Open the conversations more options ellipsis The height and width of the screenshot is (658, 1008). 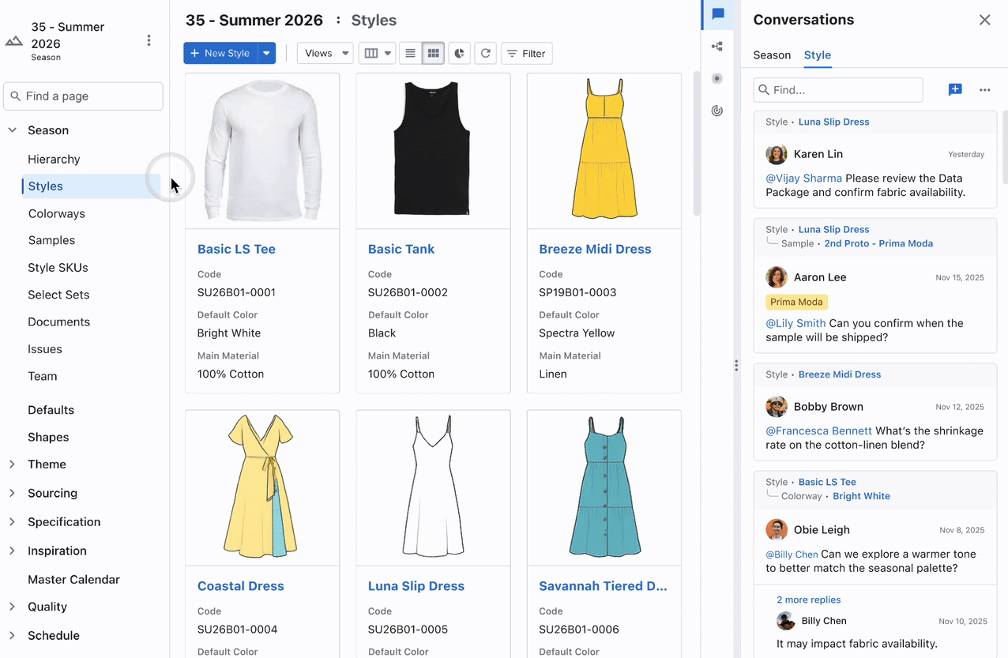tap(984, 90)
